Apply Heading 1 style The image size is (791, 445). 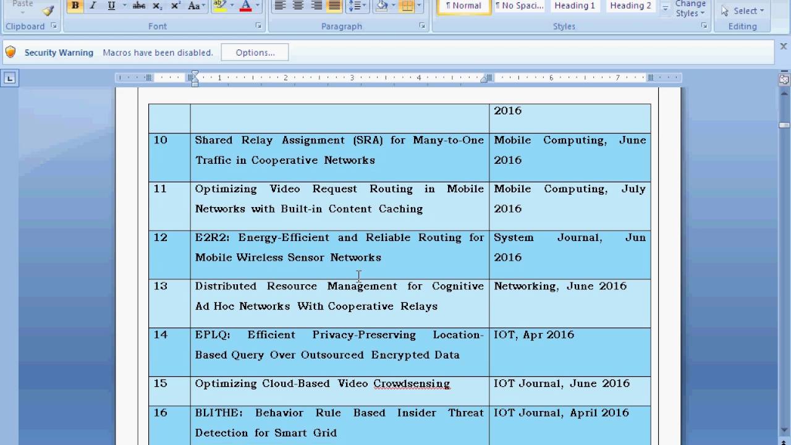(575, 6)
